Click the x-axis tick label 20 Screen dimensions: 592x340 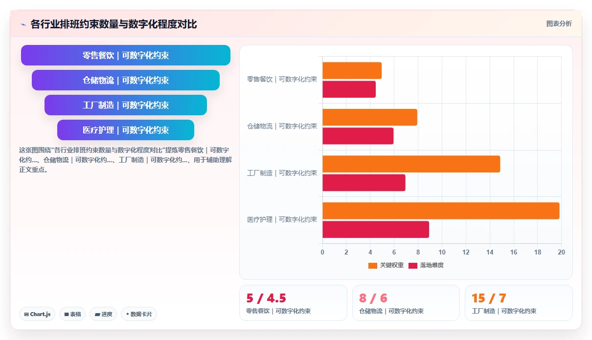561,252
